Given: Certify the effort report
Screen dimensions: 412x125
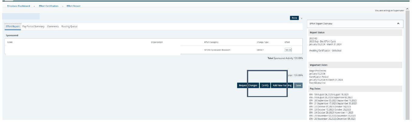Looking at the screenshot, I should coord(265,85).
